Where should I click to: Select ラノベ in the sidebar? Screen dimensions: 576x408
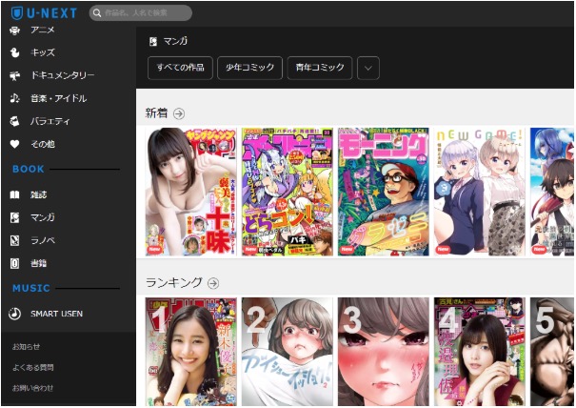42,240
